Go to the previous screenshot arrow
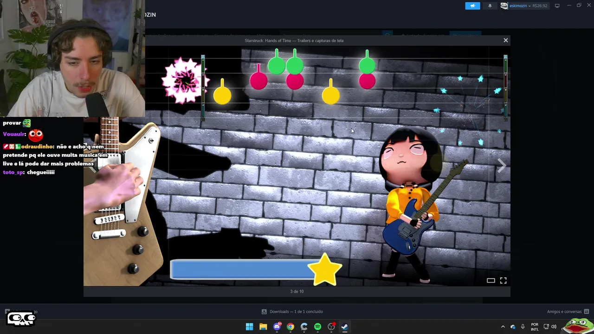The image size is (594, 334). coord(93,165)
